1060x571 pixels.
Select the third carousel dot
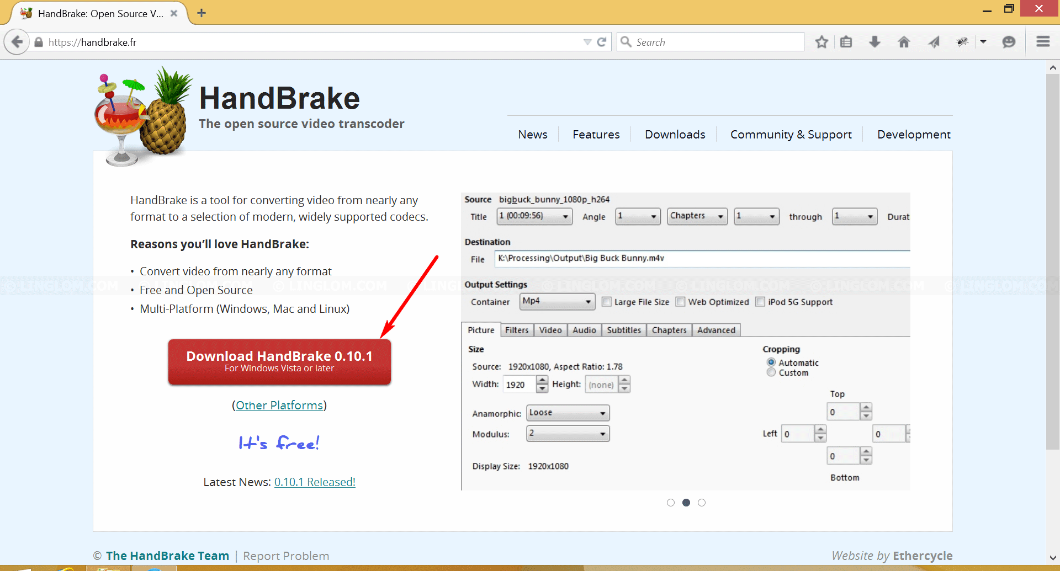[702, 503]
